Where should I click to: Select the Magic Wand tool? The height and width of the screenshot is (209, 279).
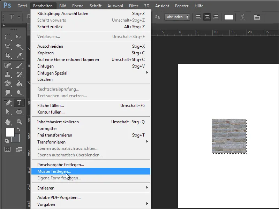19,46
